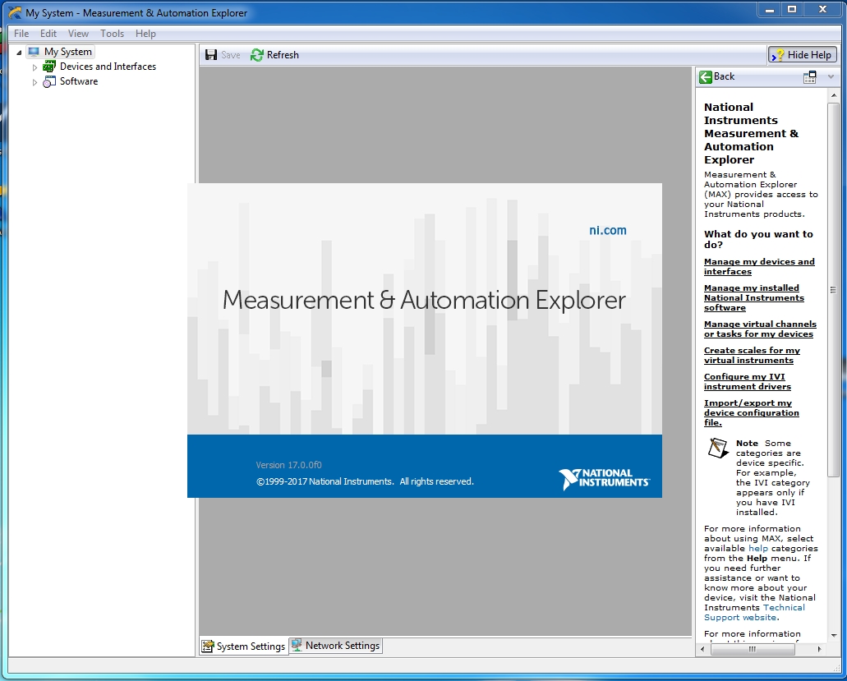Click the National Instruments logo on splash

click(604, 478)
